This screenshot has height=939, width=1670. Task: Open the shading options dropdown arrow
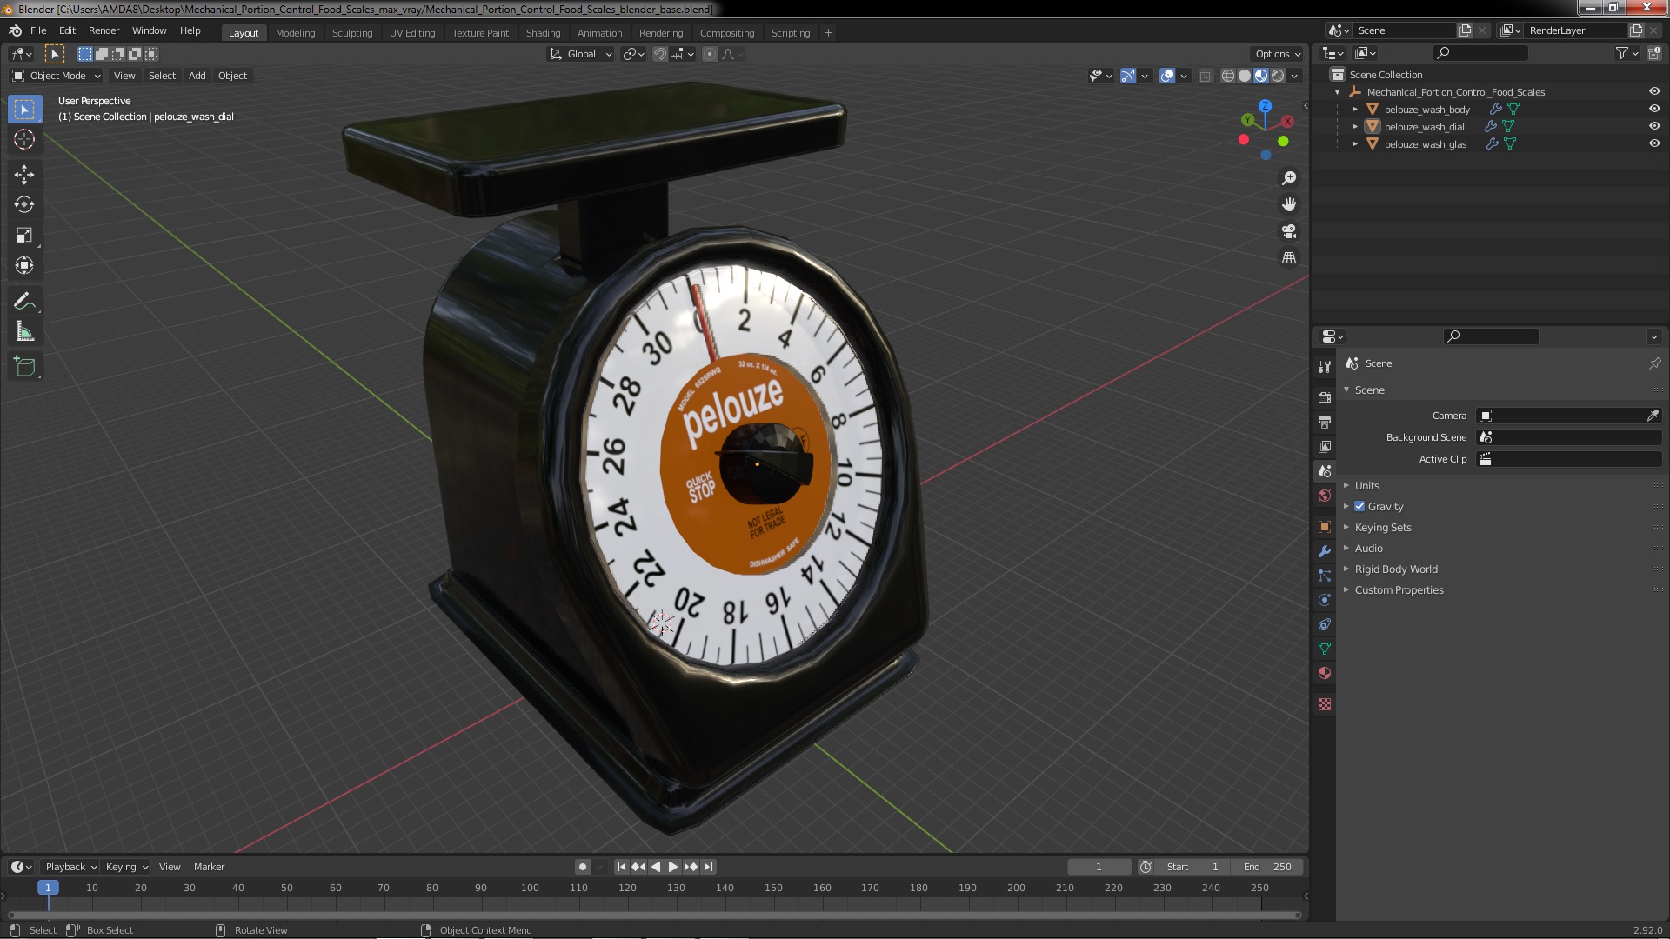[x=1294, y=77]
